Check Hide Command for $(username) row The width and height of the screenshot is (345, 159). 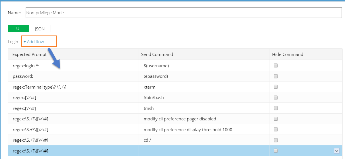tap(276, 66)
